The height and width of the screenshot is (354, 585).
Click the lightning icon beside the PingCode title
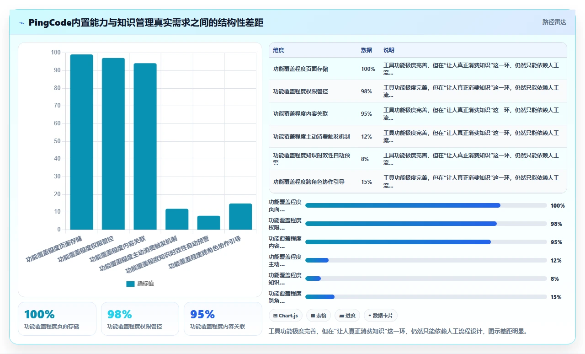pyautogui.click(x=22, y=23)
